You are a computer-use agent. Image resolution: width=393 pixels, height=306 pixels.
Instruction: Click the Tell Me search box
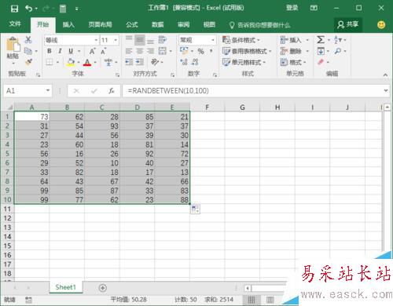coord(260,25)
